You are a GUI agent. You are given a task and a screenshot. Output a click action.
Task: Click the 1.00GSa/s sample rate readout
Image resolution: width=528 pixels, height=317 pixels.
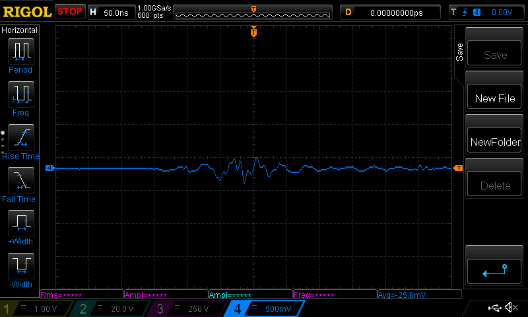[x=154, y=8]
